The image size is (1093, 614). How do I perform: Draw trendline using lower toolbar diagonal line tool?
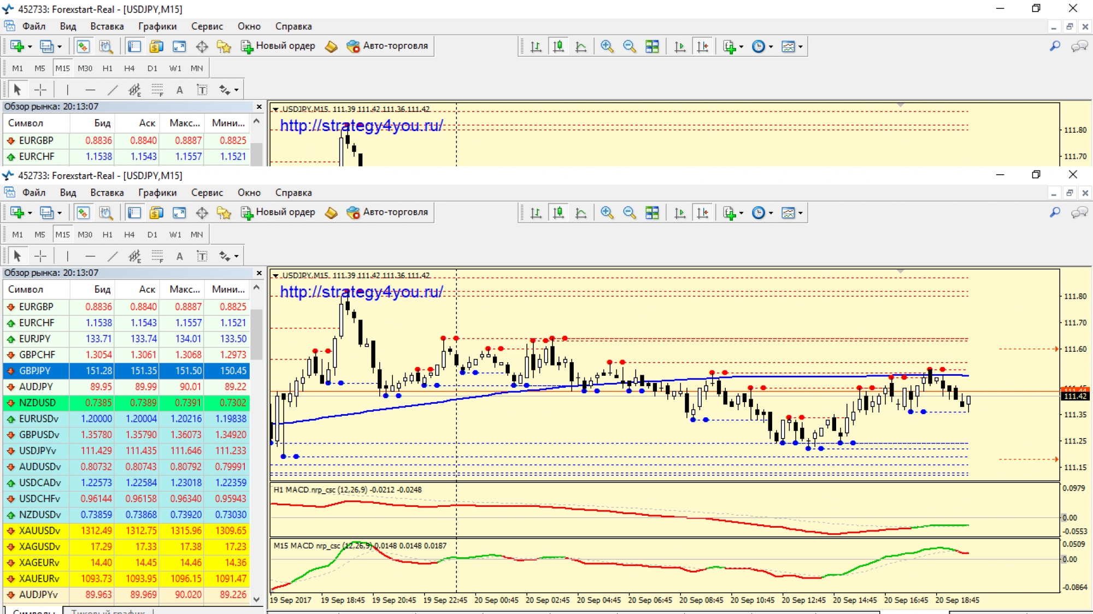pyautogui.click(x=113, y=256)
